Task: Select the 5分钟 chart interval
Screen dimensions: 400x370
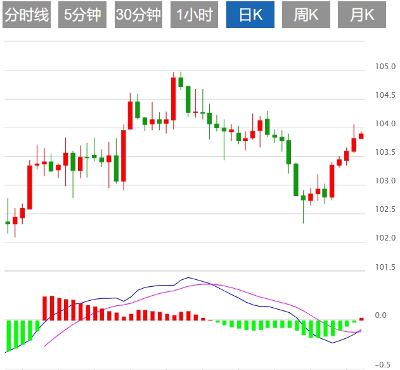Action: 82,15
